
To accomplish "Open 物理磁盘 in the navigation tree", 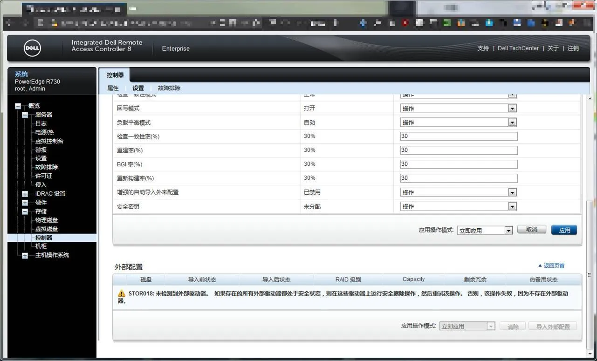I will [x=47, y=220].
